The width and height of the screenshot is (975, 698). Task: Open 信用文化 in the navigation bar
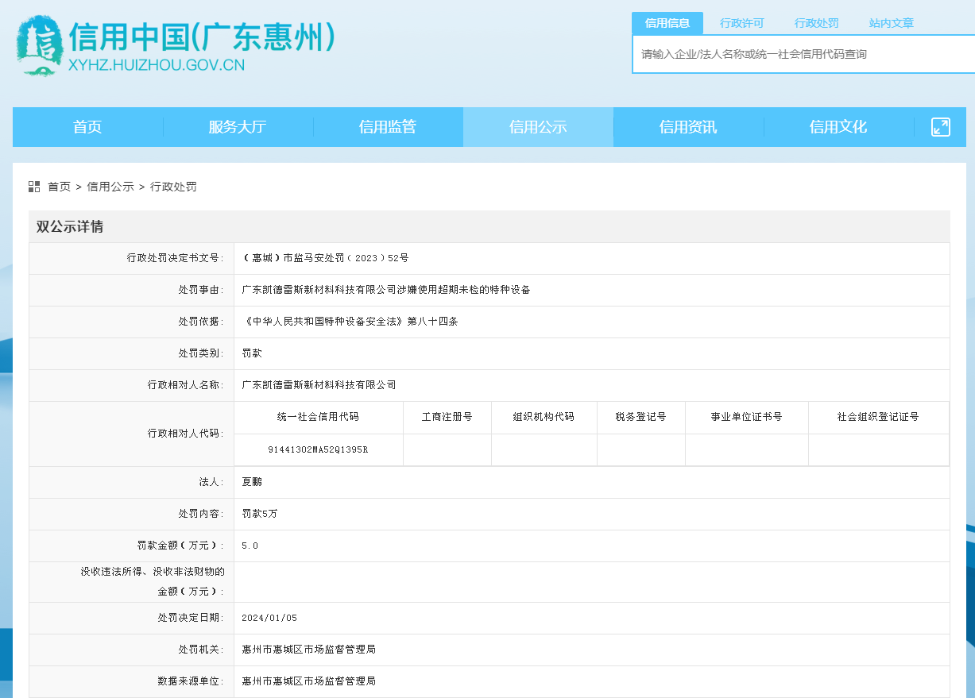coord(838,127)
